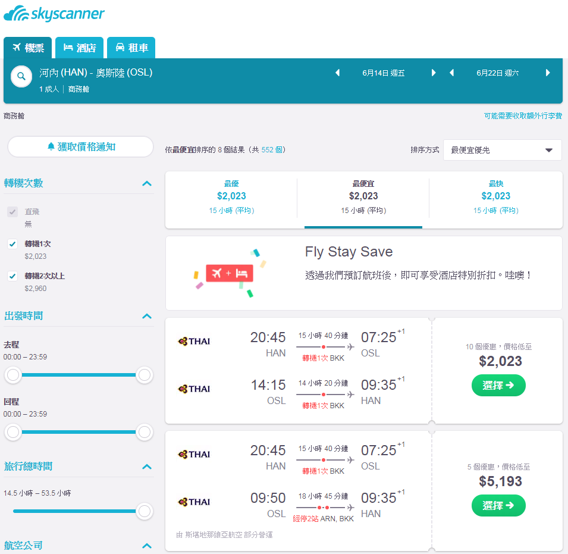Click 去程 slider right handle
The image size is (568, 554).
[144, 375]
